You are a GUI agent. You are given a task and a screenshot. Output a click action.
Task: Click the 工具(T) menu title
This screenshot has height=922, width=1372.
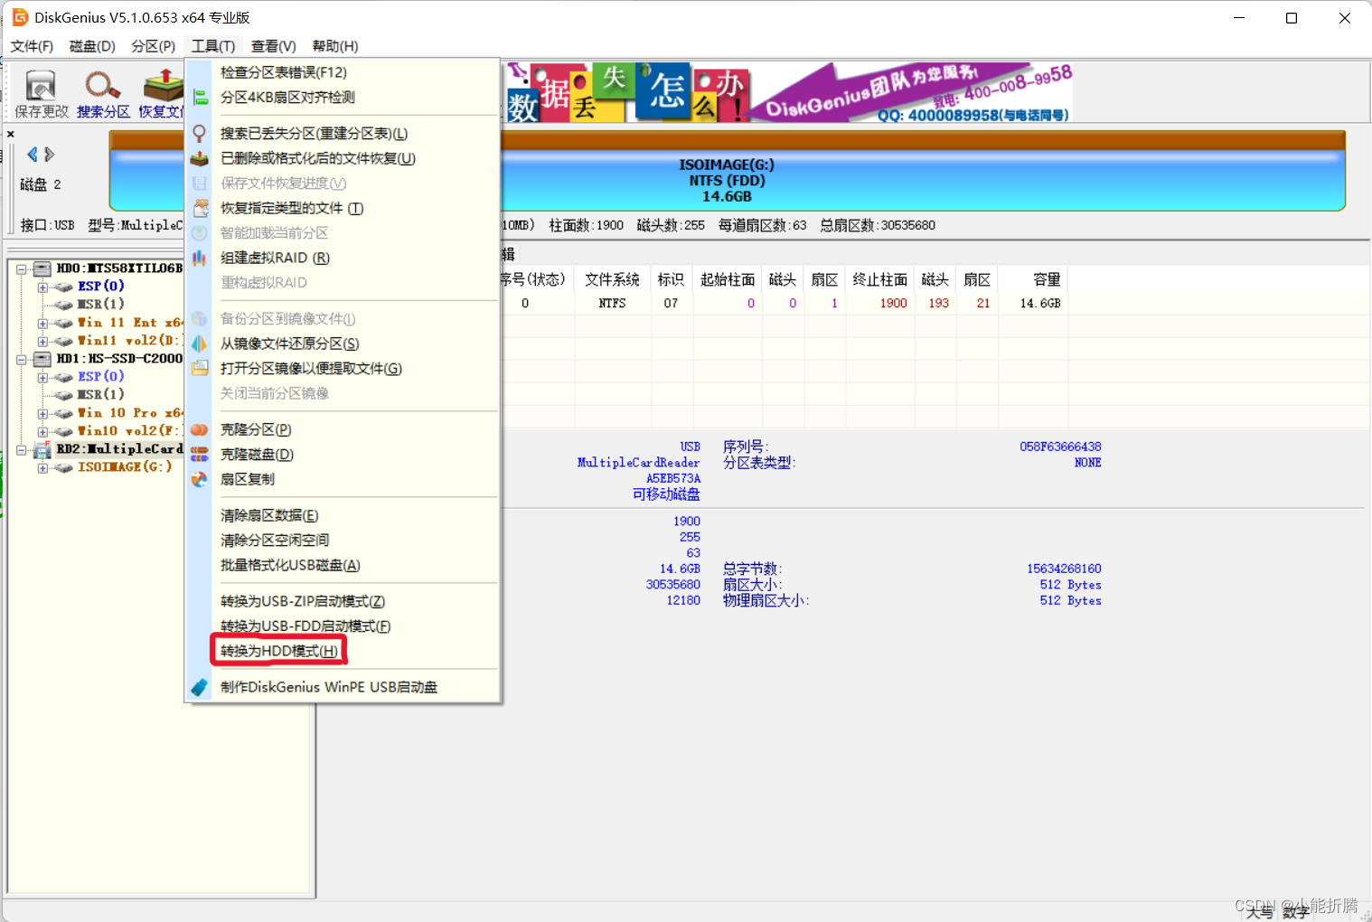click(213, 46)
